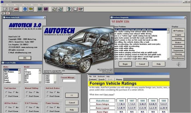
Task: Open the blue globe toolbar icon
Action: coord(25,9)
